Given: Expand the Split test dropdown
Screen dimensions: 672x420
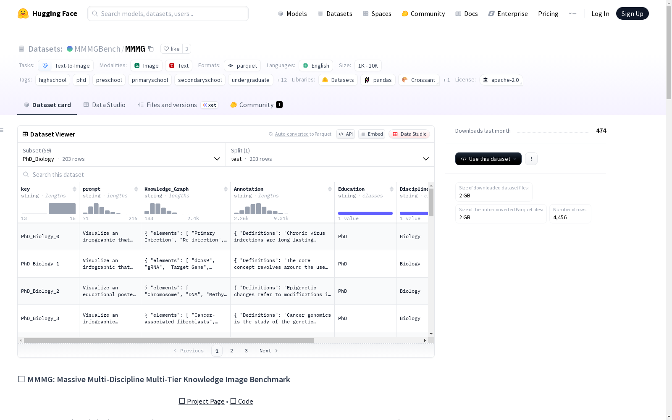Looking at the screenshot, I should click(330, 155).
